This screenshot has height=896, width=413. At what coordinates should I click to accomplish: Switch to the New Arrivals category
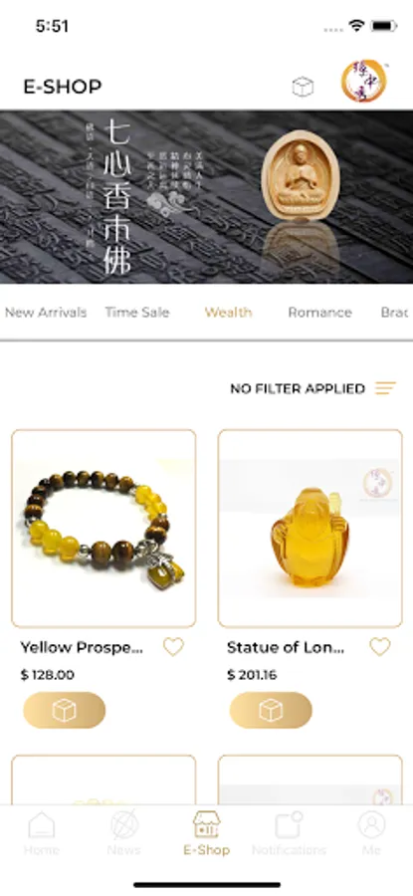click(46, 313)
